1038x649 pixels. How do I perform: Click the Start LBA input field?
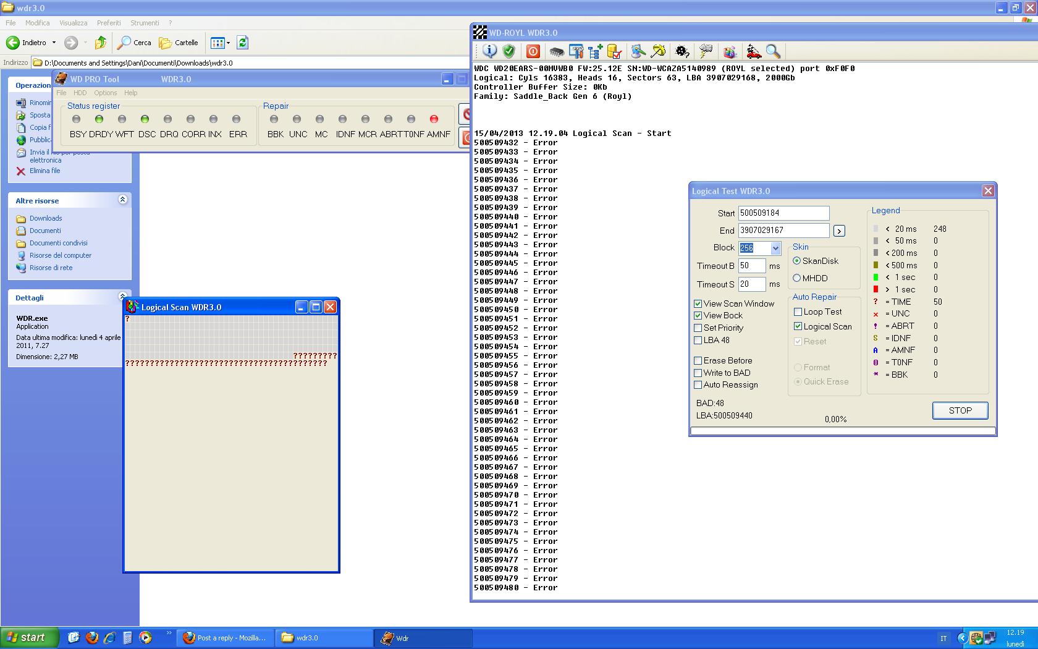pyautogui.click(x=783, y=213)
